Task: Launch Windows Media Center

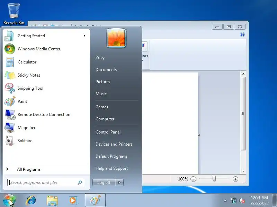Action: click(46, 49)
